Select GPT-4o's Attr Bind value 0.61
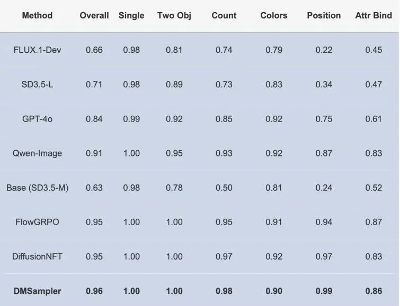The image size is (400, 306). pos(374,119)
